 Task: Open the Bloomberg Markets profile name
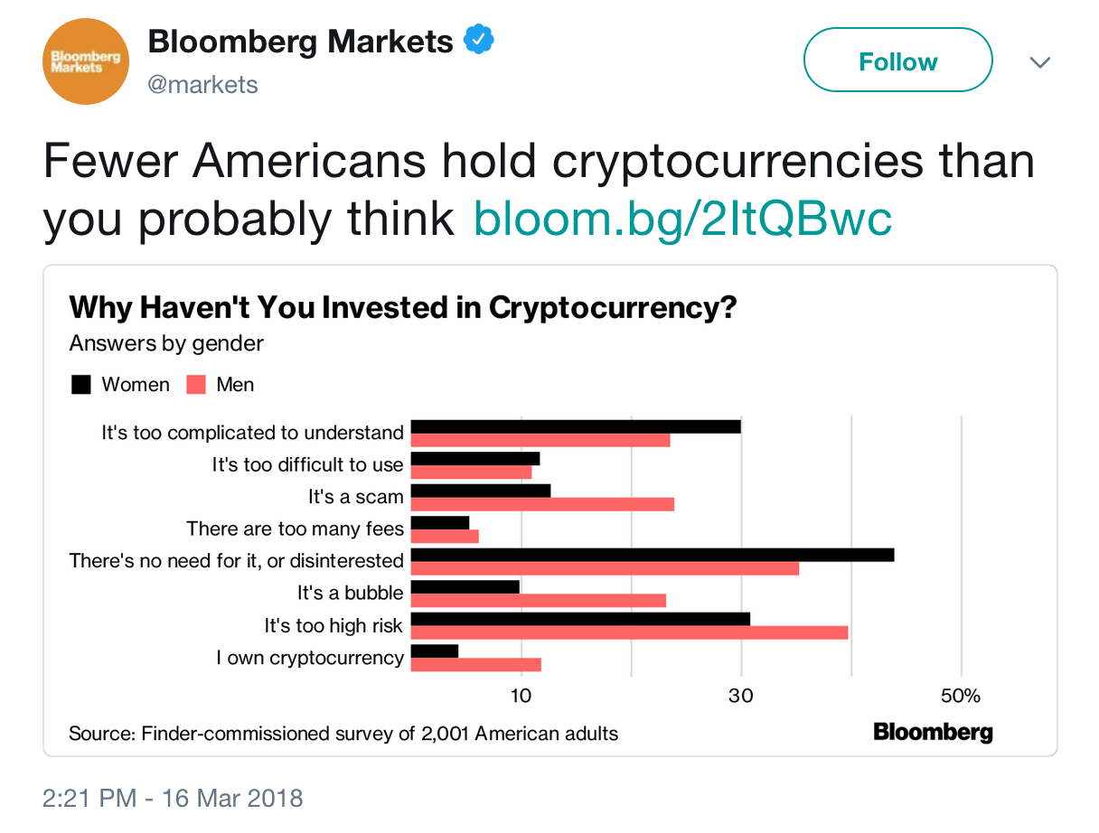[300, 42]
